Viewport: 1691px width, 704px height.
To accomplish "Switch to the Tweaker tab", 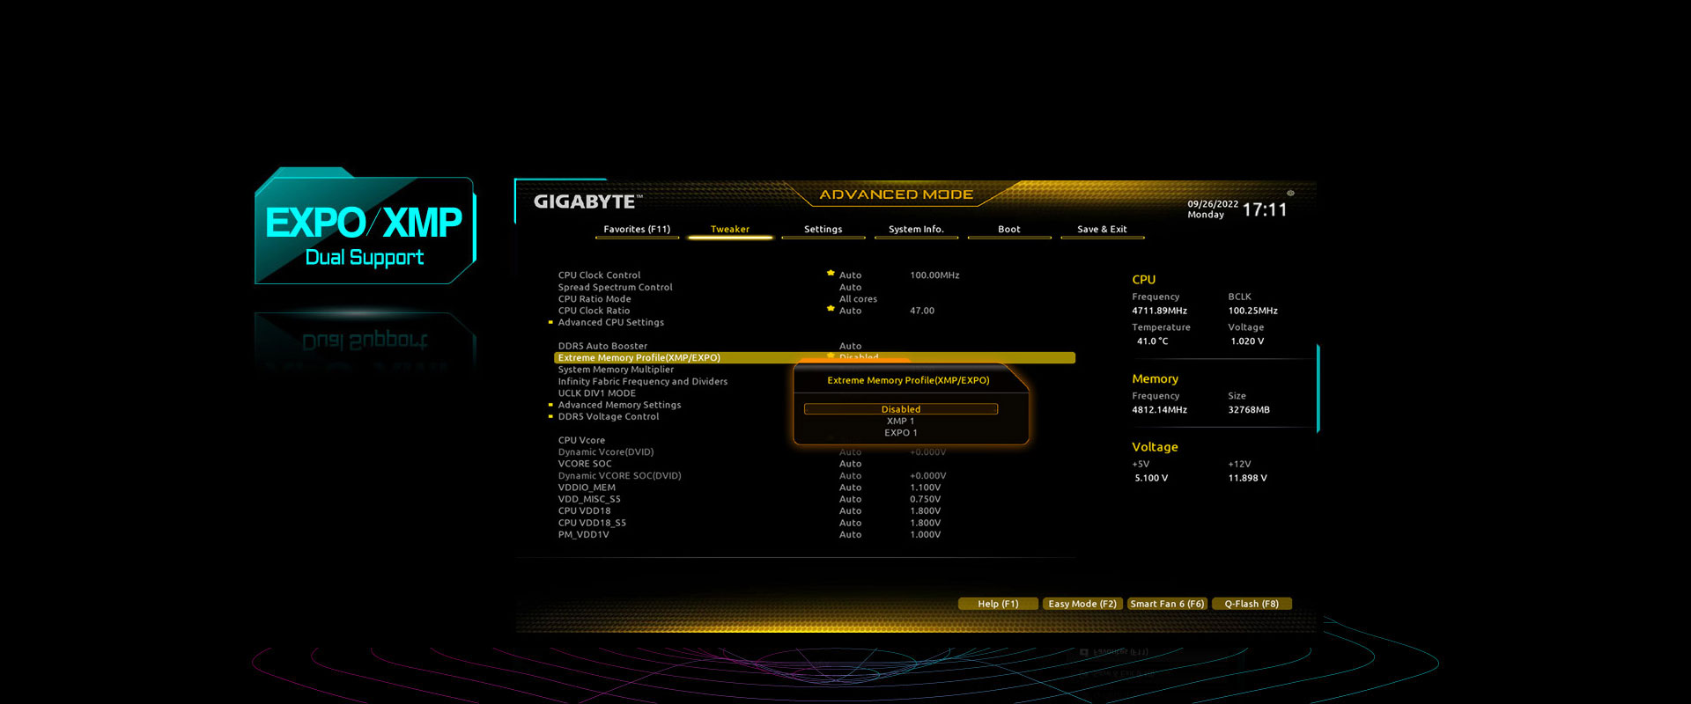I will 730,230.
